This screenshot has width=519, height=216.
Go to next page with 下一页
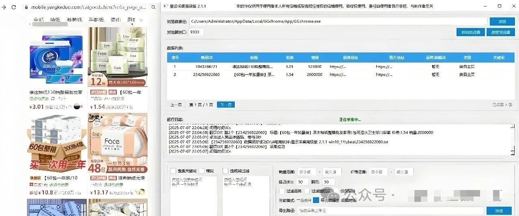[226, 105]
